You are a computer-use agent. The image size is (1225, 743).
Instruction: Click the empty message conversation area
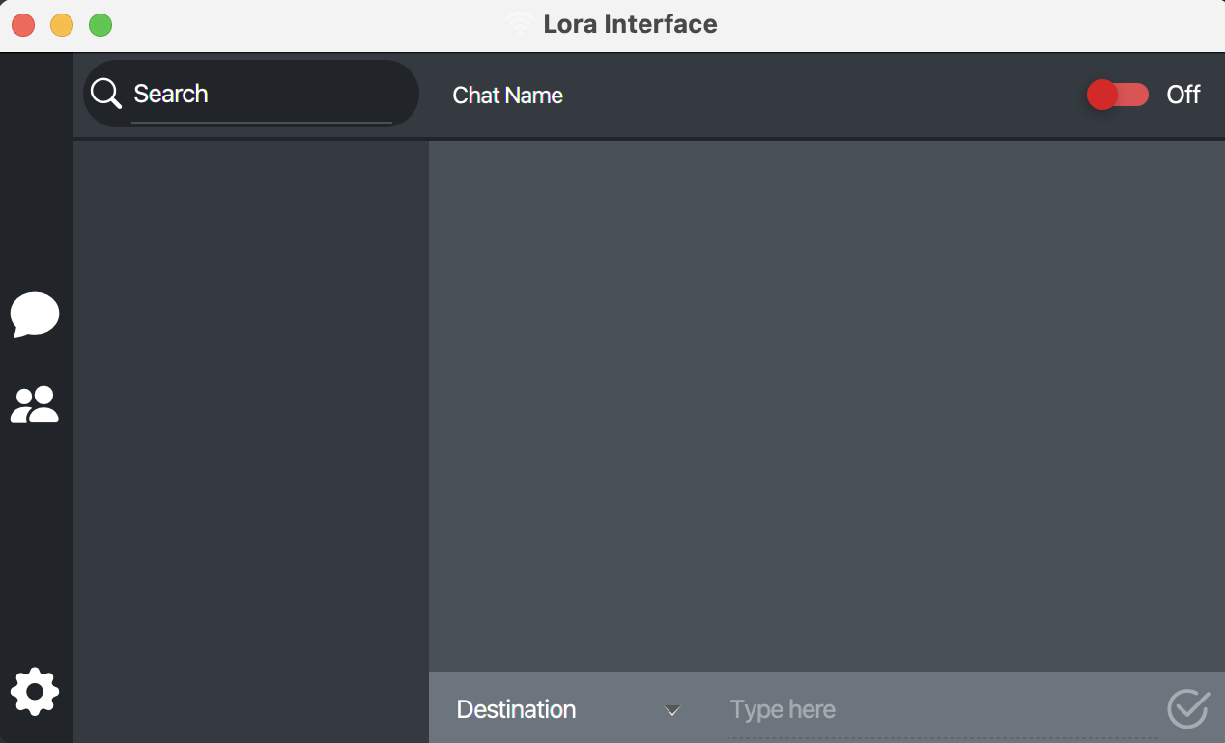click(826, 405)
